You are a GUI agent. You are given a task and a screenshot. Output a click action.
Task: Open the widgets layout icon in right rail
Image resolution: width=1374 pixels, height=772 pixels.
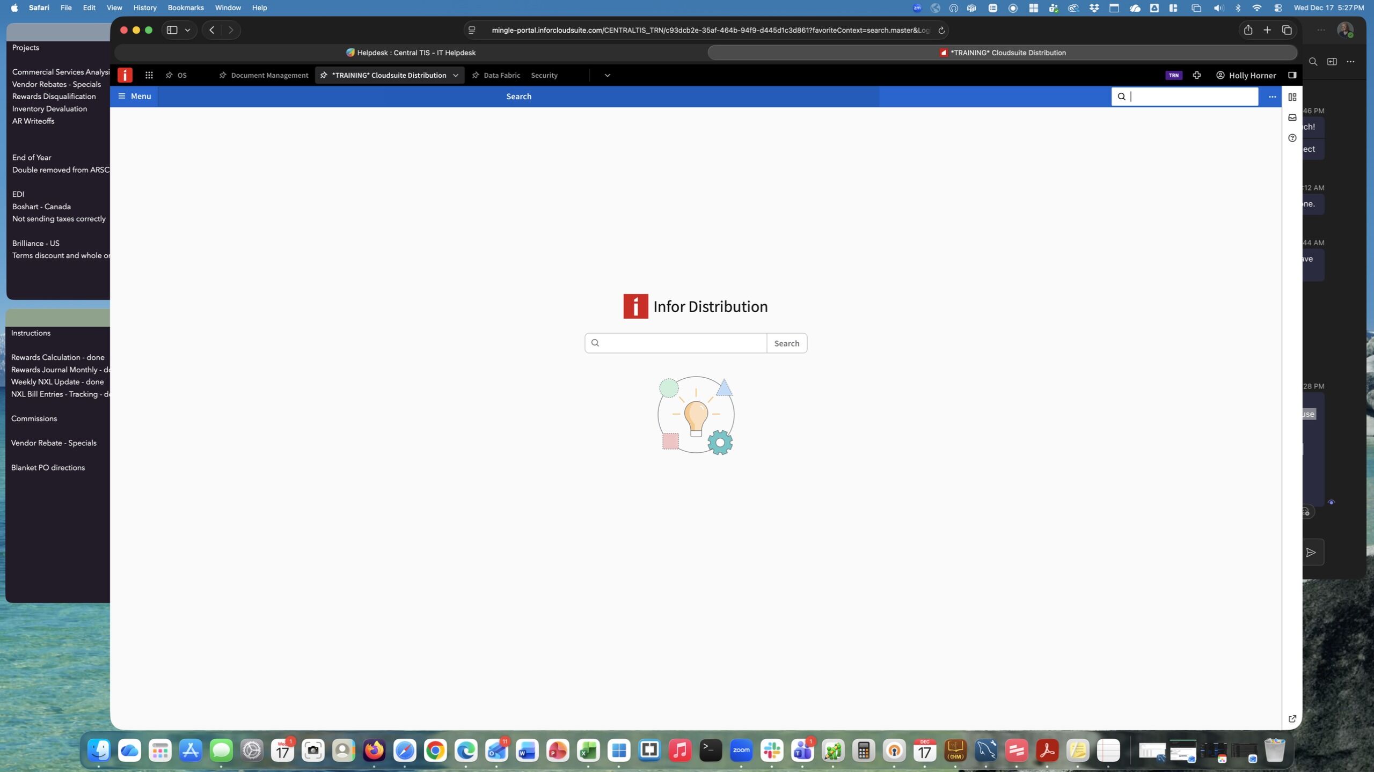(x=1292, y=97)
